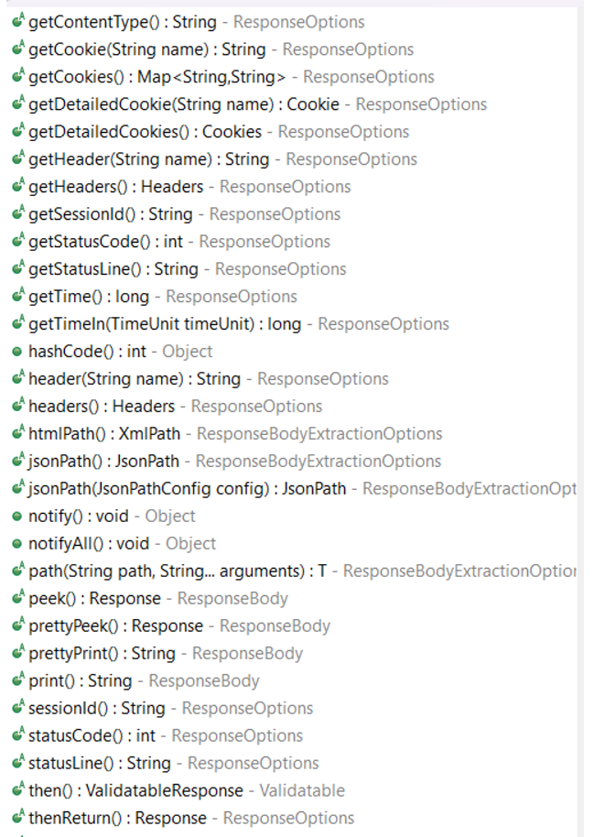
Task: Select htmlPath() : XmlPath completion
Action: [x=294, y=433]
